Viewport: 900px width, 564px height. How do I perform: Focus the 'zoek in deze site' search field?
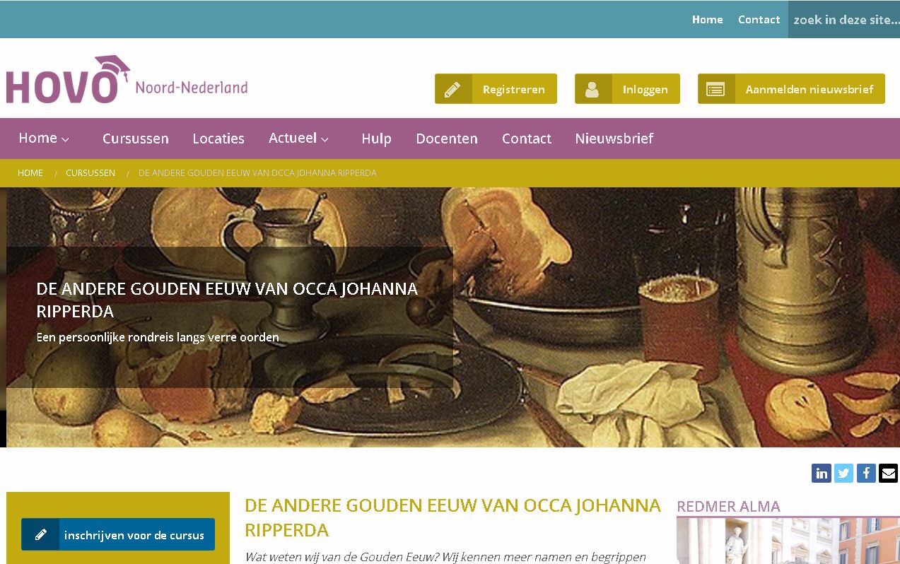(844, 20)
